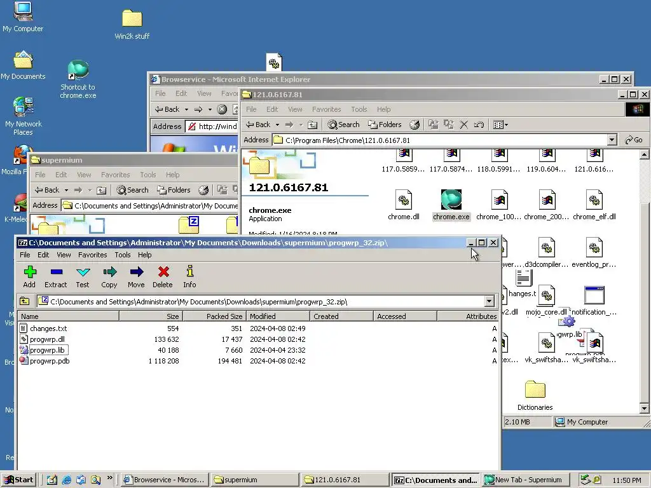
Task: Expand the 7-Zip path dropdown
Action: (x=490, y=301)
